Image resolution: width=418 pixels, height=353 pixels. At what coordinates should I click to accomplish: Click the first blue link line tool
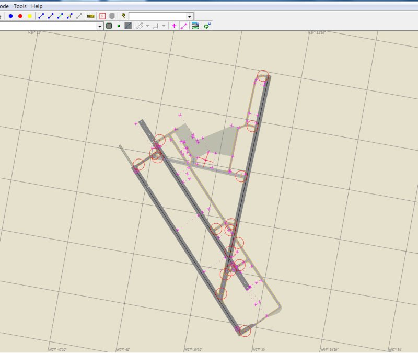pyautogui.click(x=41, y=16)
